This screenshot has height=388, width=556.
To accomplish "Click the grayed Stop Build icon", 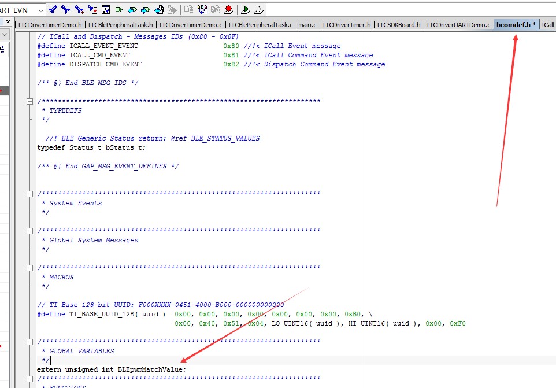I will (215, 10).
